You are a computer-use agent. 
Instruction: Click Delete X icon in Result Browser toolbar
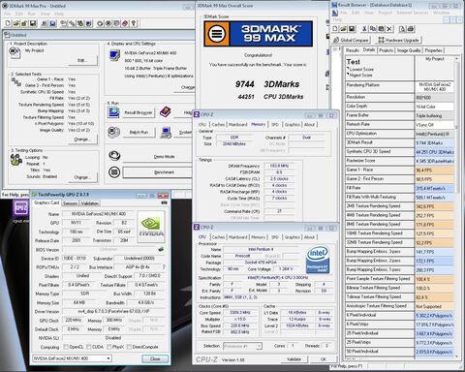[389, 29]
